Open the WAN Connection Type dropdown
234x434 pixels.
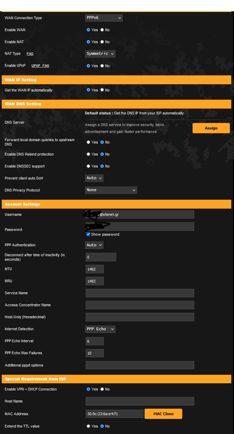click(104, 18)
